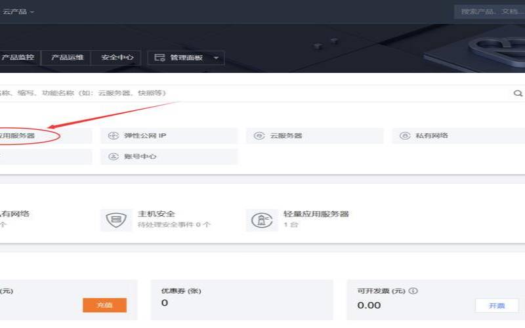Screen dimensions: 525x328
Task: Open the 云服务器 shortcut
Action: (315, 136)
